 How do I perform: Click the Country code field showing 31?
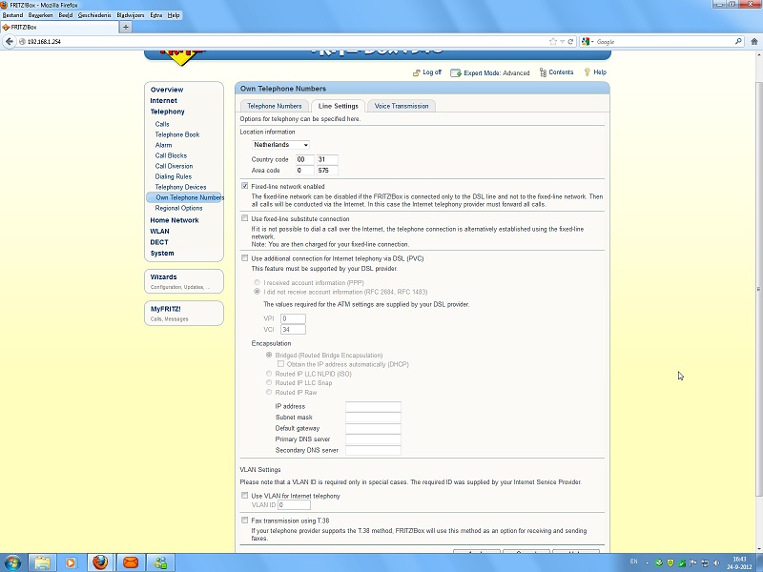click(x=327, y=159)
